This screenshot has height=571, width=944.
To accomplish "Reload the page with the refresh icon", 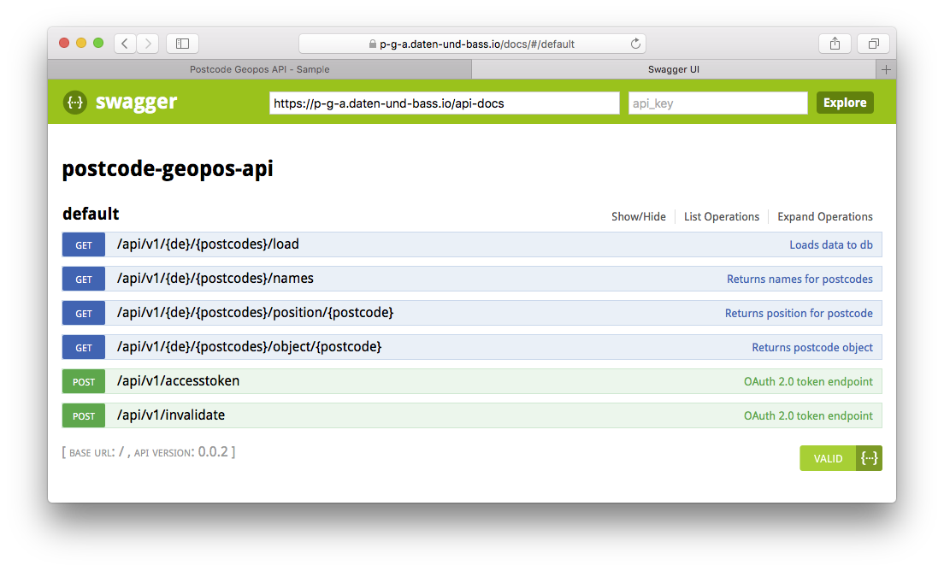I will tap(635, 44).
